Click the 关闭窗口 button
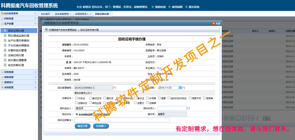This screenshot has height=140, width=295. click(101, 126)
